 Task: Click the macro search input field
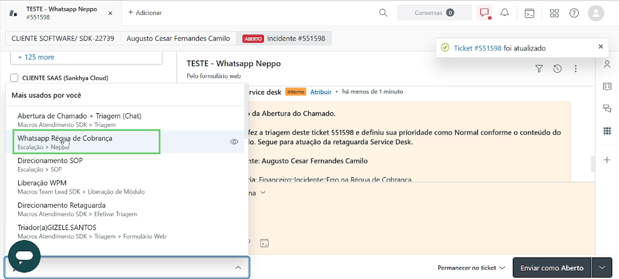[x=127, y=268]
